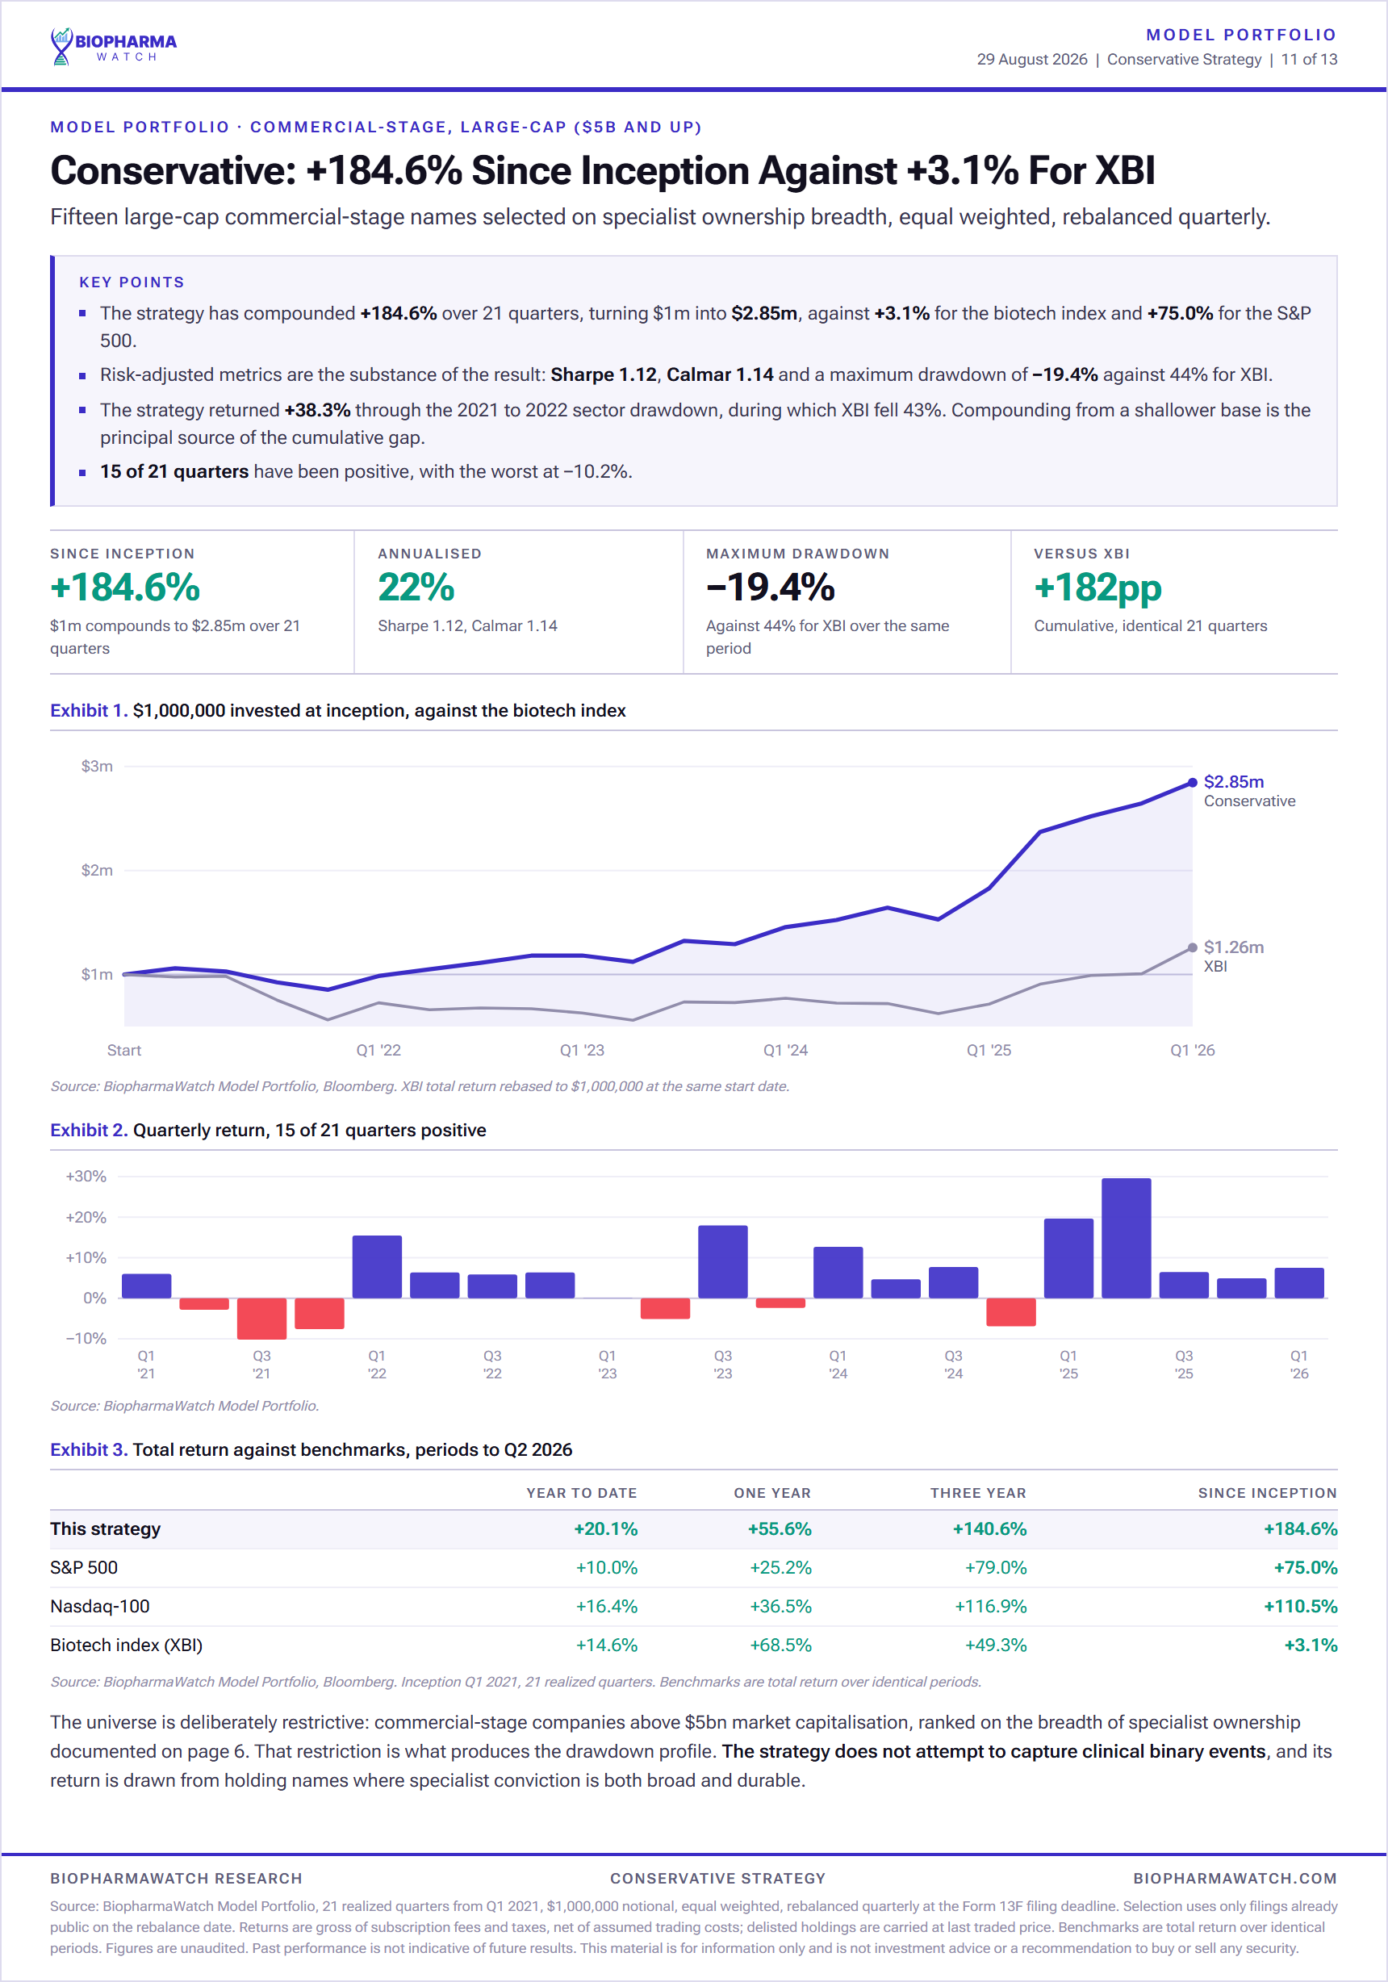Click the tallest bar near +30% in Exhibit 2
Viewport: 1388px width, 1982px height.
[x=1126, y=1238]
